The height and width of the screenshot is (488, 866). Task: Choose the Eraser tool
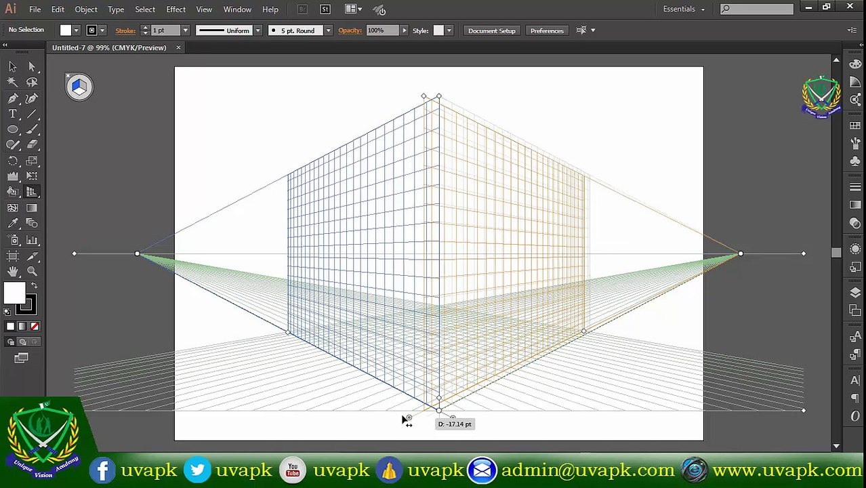pos(32,145)
